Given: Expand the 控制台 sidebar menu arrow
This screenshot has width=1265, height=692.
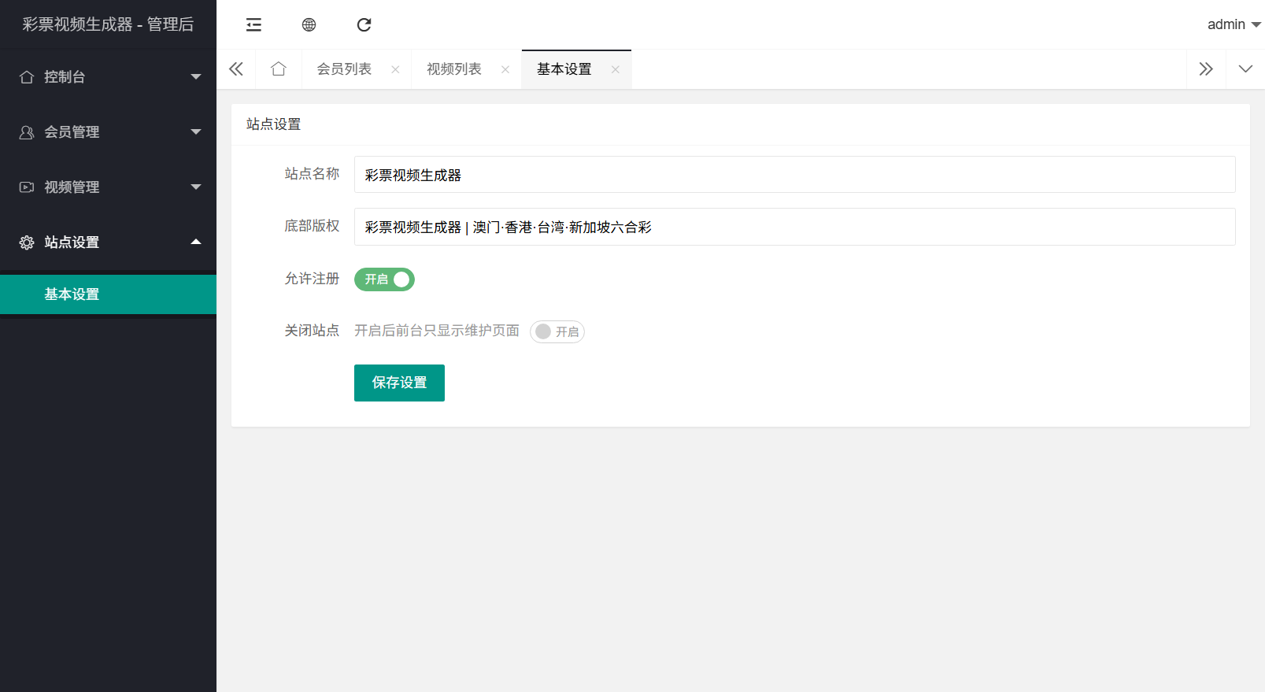Looking at the screenshot, I should [x=196, y=77].
